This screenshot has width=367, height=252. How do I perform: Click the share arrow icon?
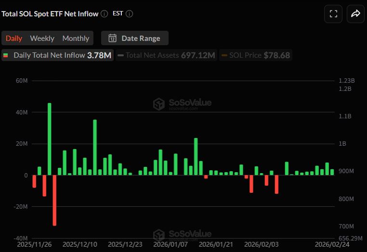point(355,14)
